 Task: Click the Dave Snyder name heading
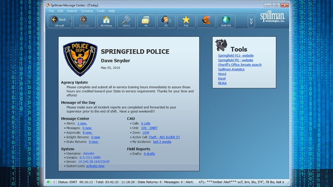116,61
